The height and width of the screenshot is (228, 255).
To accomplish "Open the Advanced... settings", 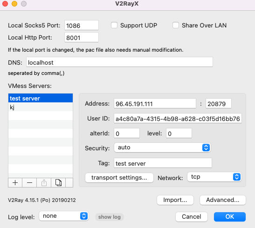I will click(223, 200).
